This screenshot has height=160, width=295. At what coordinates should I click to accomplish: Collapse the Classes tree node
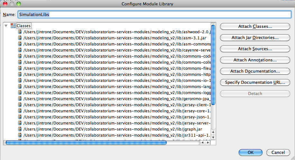coord(6,26)
